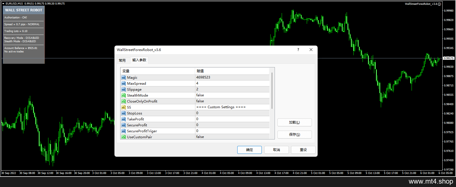Click the StealthMode variable name

(138, 95)
